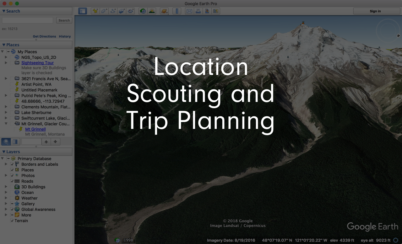Uncheck the Terrain layer checkbox
402x244 pixels.
tap(12, 221)
